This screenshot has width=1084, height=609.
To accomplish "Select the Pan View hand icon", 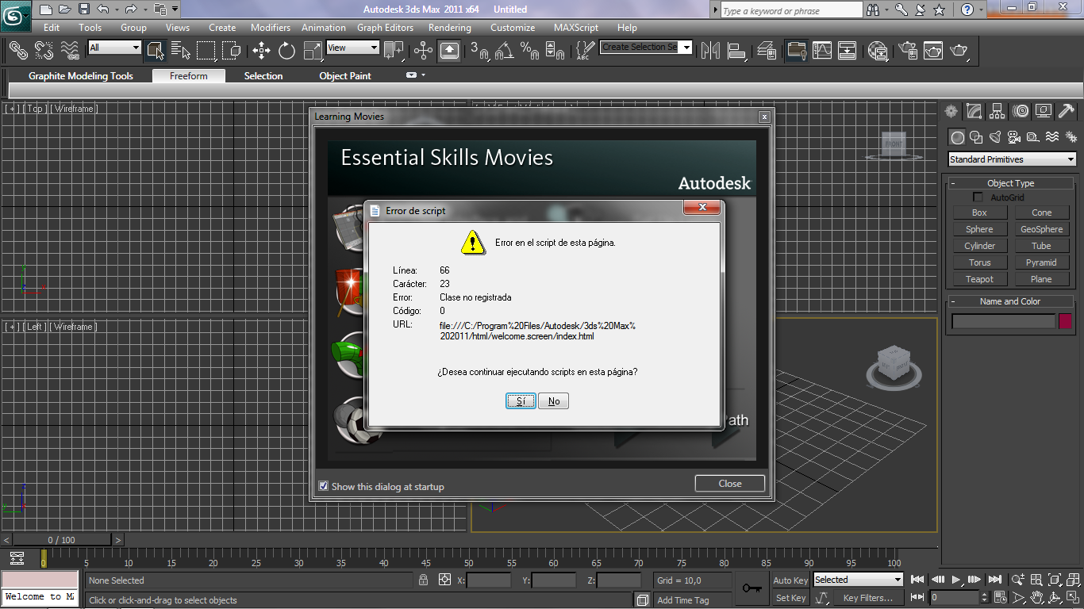I will [x=1037, y=597].
